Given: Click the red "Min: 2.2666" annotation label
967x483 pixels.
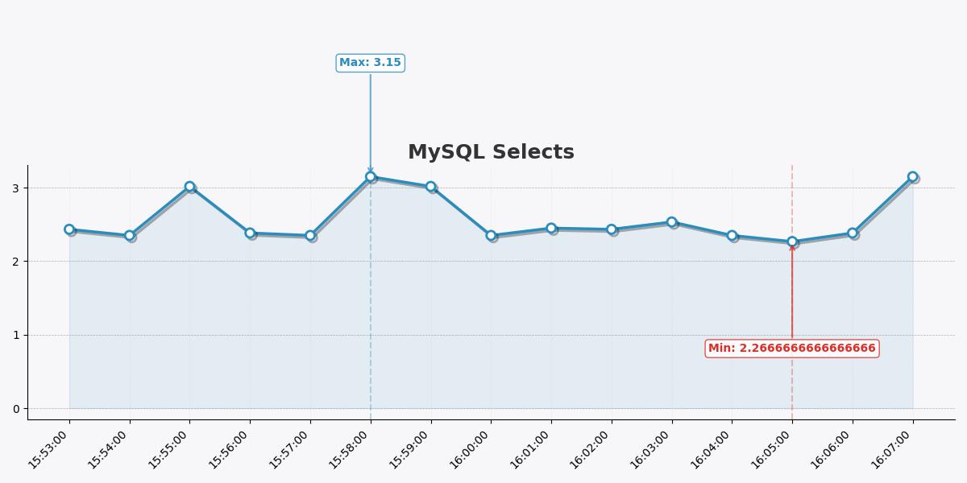Looking at the screenshot, I should pyautogui.click(x=791, y=349).
